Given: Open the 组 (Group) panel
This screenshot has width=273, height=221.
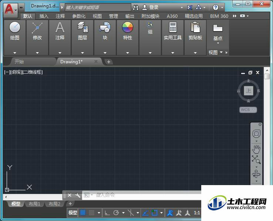Looking at the screenshot, I should [150, 28].
